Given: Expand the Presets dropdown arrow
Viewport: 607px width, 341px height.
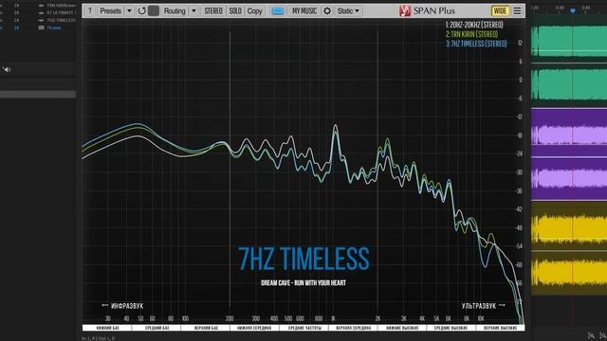Looking at the screenshot, I should [x=129, y=10].
